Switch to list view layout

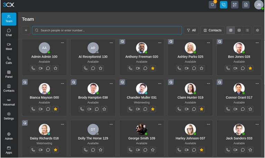click(x=247, y=30)
